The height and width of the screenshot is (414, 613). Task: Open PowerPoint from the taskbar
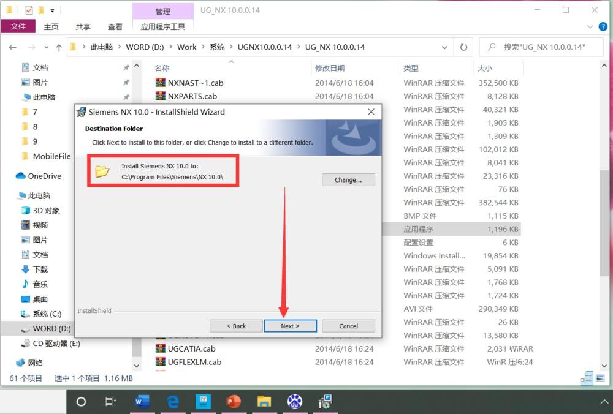[234, 402]
